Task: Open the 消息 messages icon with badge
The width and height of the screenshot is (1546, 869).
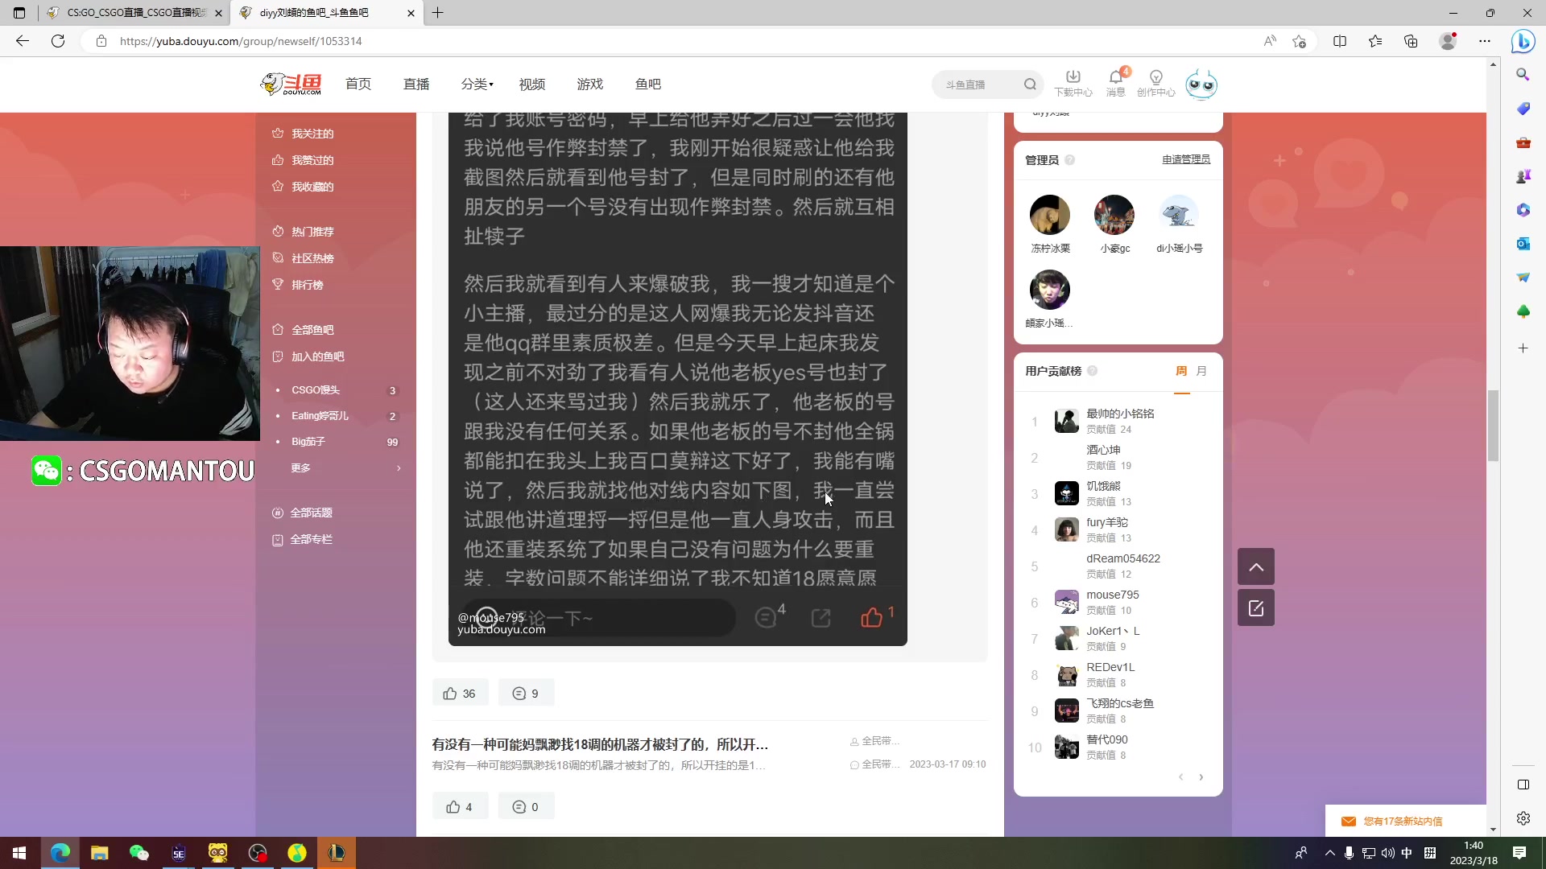Action: pyautogui.click(x=1115, y=80)
